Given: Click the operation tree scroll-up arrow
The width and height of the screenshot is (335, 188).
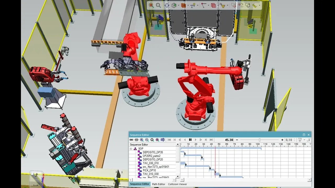Looking at the screenshot, I should [x=178, y=144].
